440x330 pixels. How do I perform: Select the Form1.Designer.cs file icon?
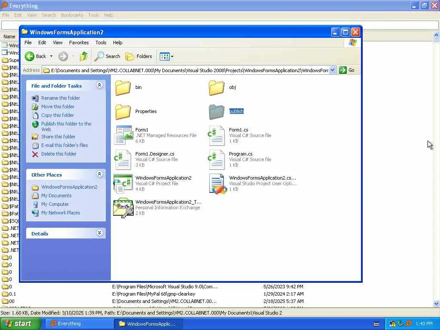[123, 160]
